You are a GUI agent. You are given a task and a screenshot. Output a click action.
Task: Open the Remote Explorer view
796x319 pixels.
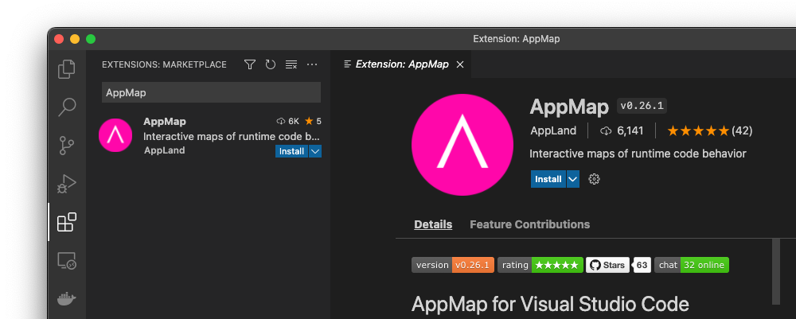tap(67, 261)
